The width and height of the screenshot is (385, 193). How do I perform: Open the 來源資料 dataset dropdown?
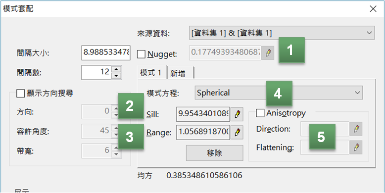pos(282,33)
